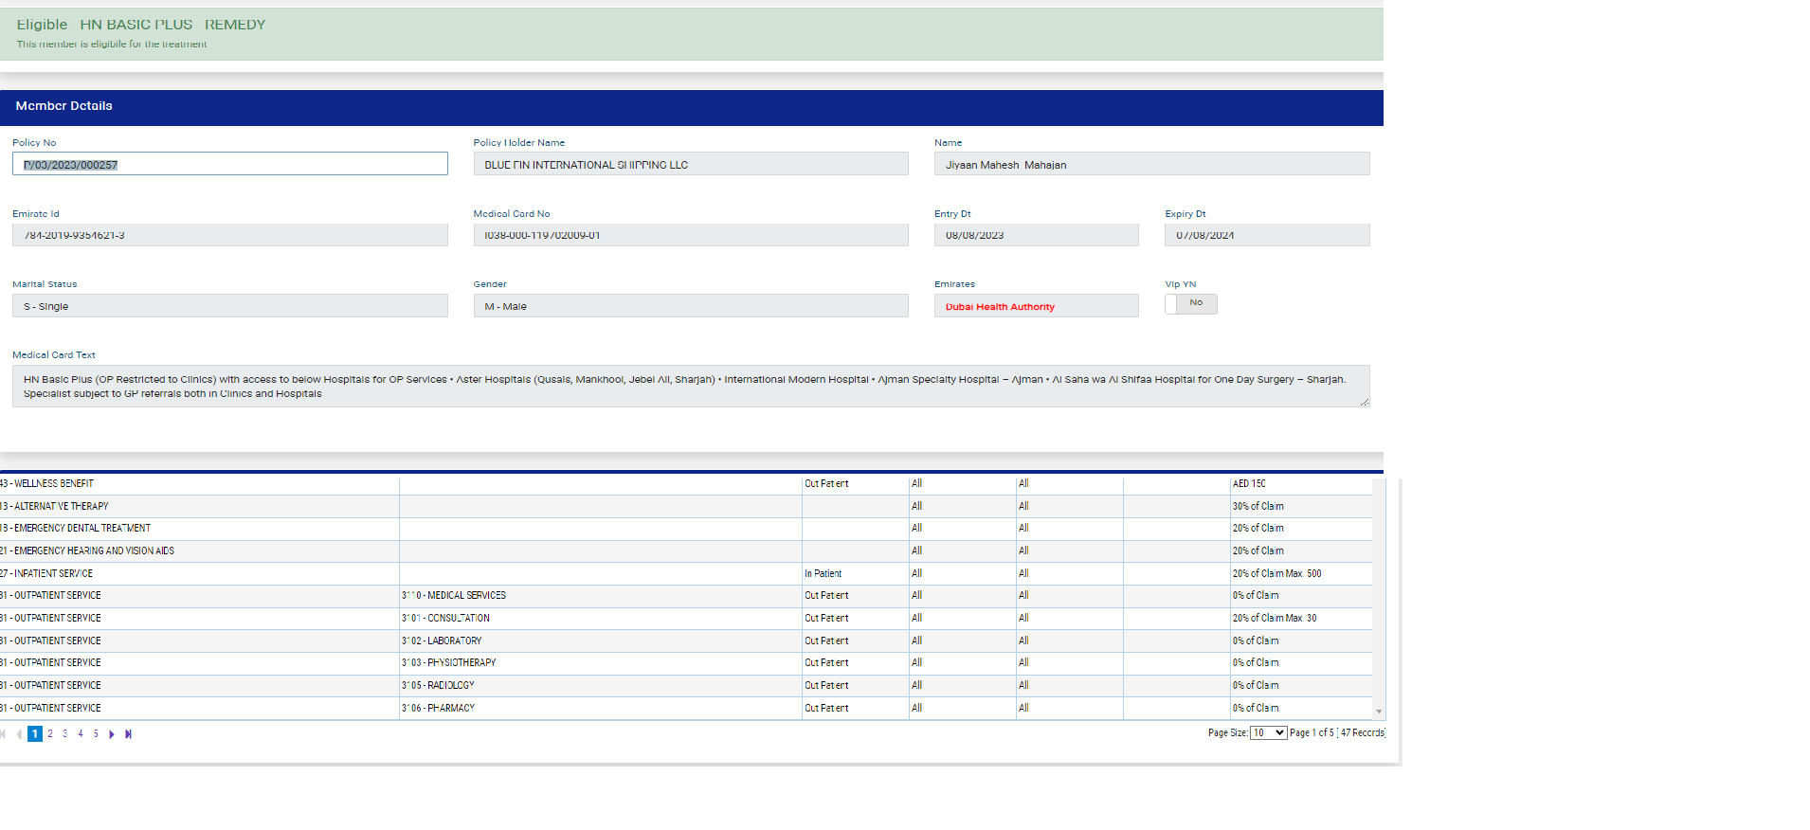Open page 2 of the benefits table
This screenshot has width=1810, height=830.
tap(50, 734)
